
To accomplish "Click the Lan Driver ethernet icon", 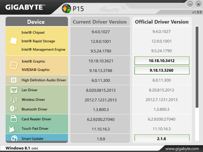I will tap(14, 90).
